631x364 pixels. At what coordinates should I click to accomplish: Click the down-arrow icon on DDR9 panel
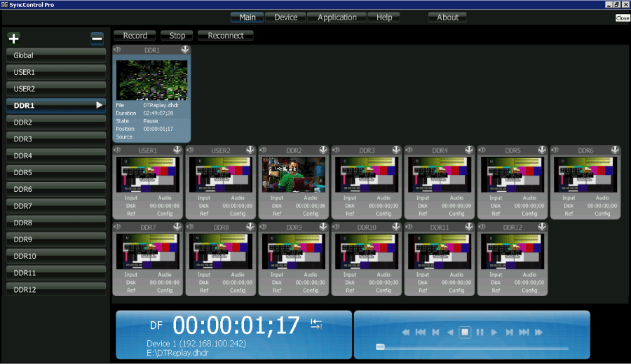pyautogui.click(x=323, y=227)
